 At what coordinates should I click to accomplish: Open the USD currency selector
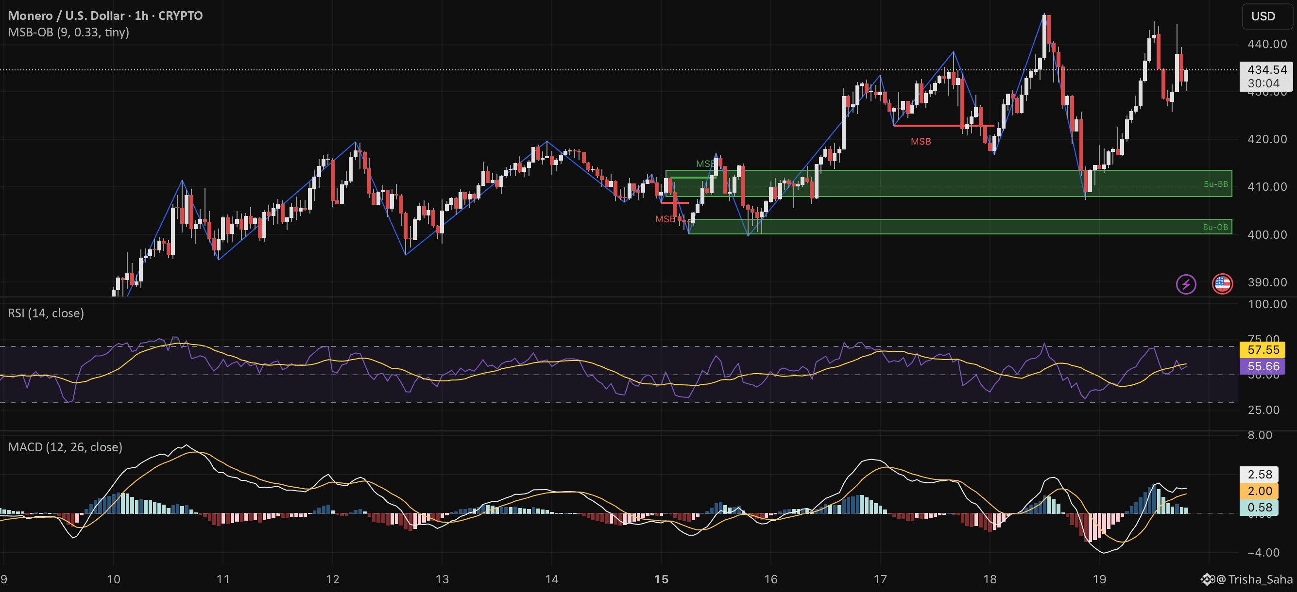pyautogui.click(x=1263, y=16)
